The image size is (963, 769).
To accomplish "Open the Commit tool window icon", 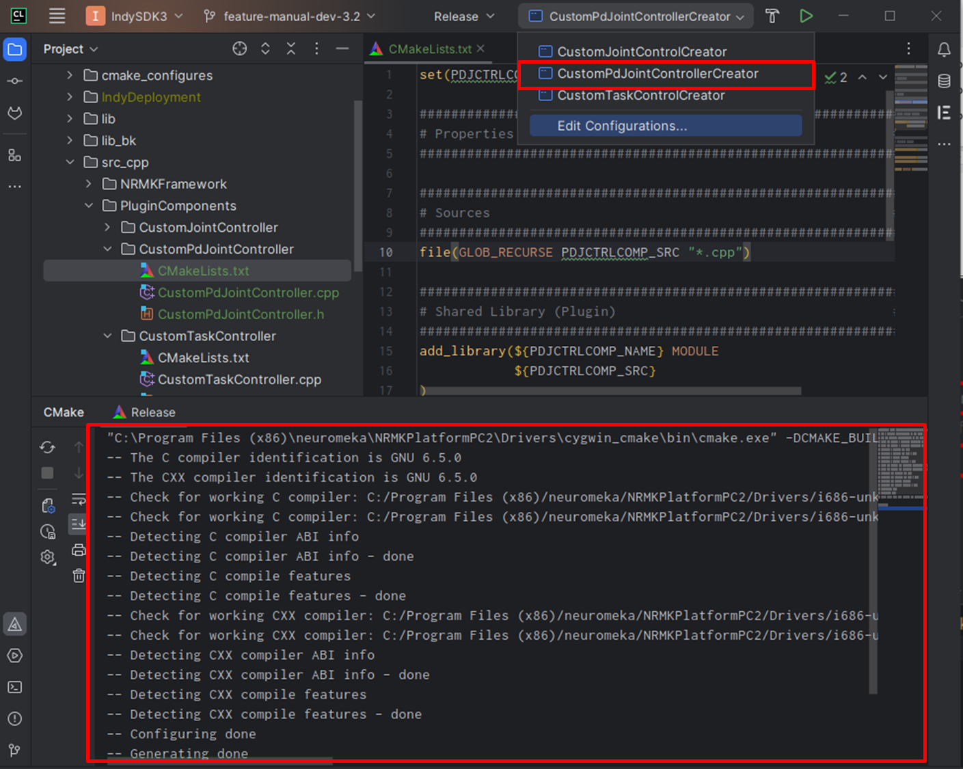I will point(15,81).
